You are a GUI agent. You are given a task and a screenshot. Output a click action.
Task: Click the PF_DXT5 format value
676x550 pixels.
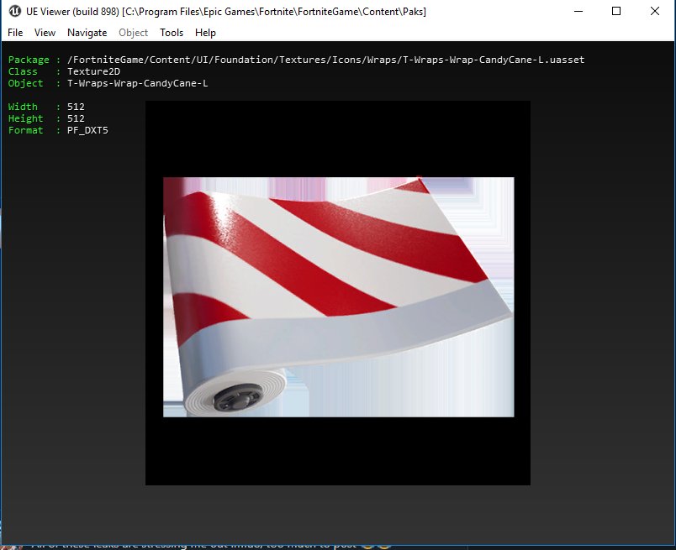87,130
